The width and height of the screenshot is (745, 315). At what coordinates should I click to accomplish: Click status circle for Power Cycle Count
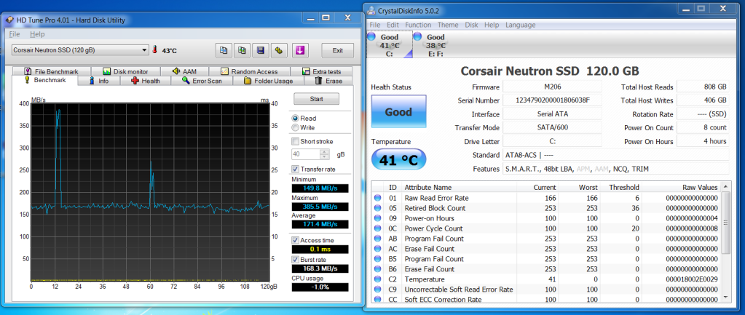(x=378, y=228)
